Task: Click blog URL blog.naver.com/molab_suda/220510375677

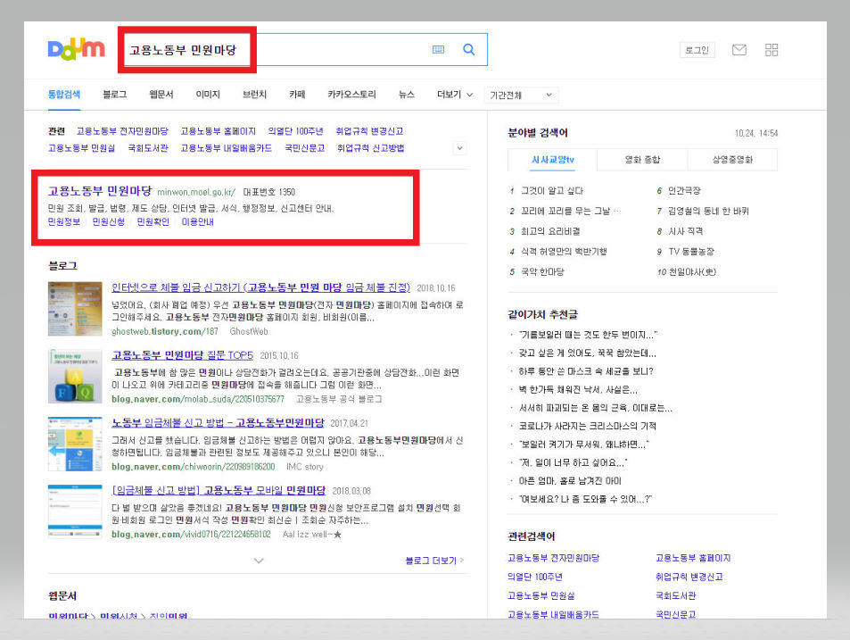Action: [x=198, y=399]
